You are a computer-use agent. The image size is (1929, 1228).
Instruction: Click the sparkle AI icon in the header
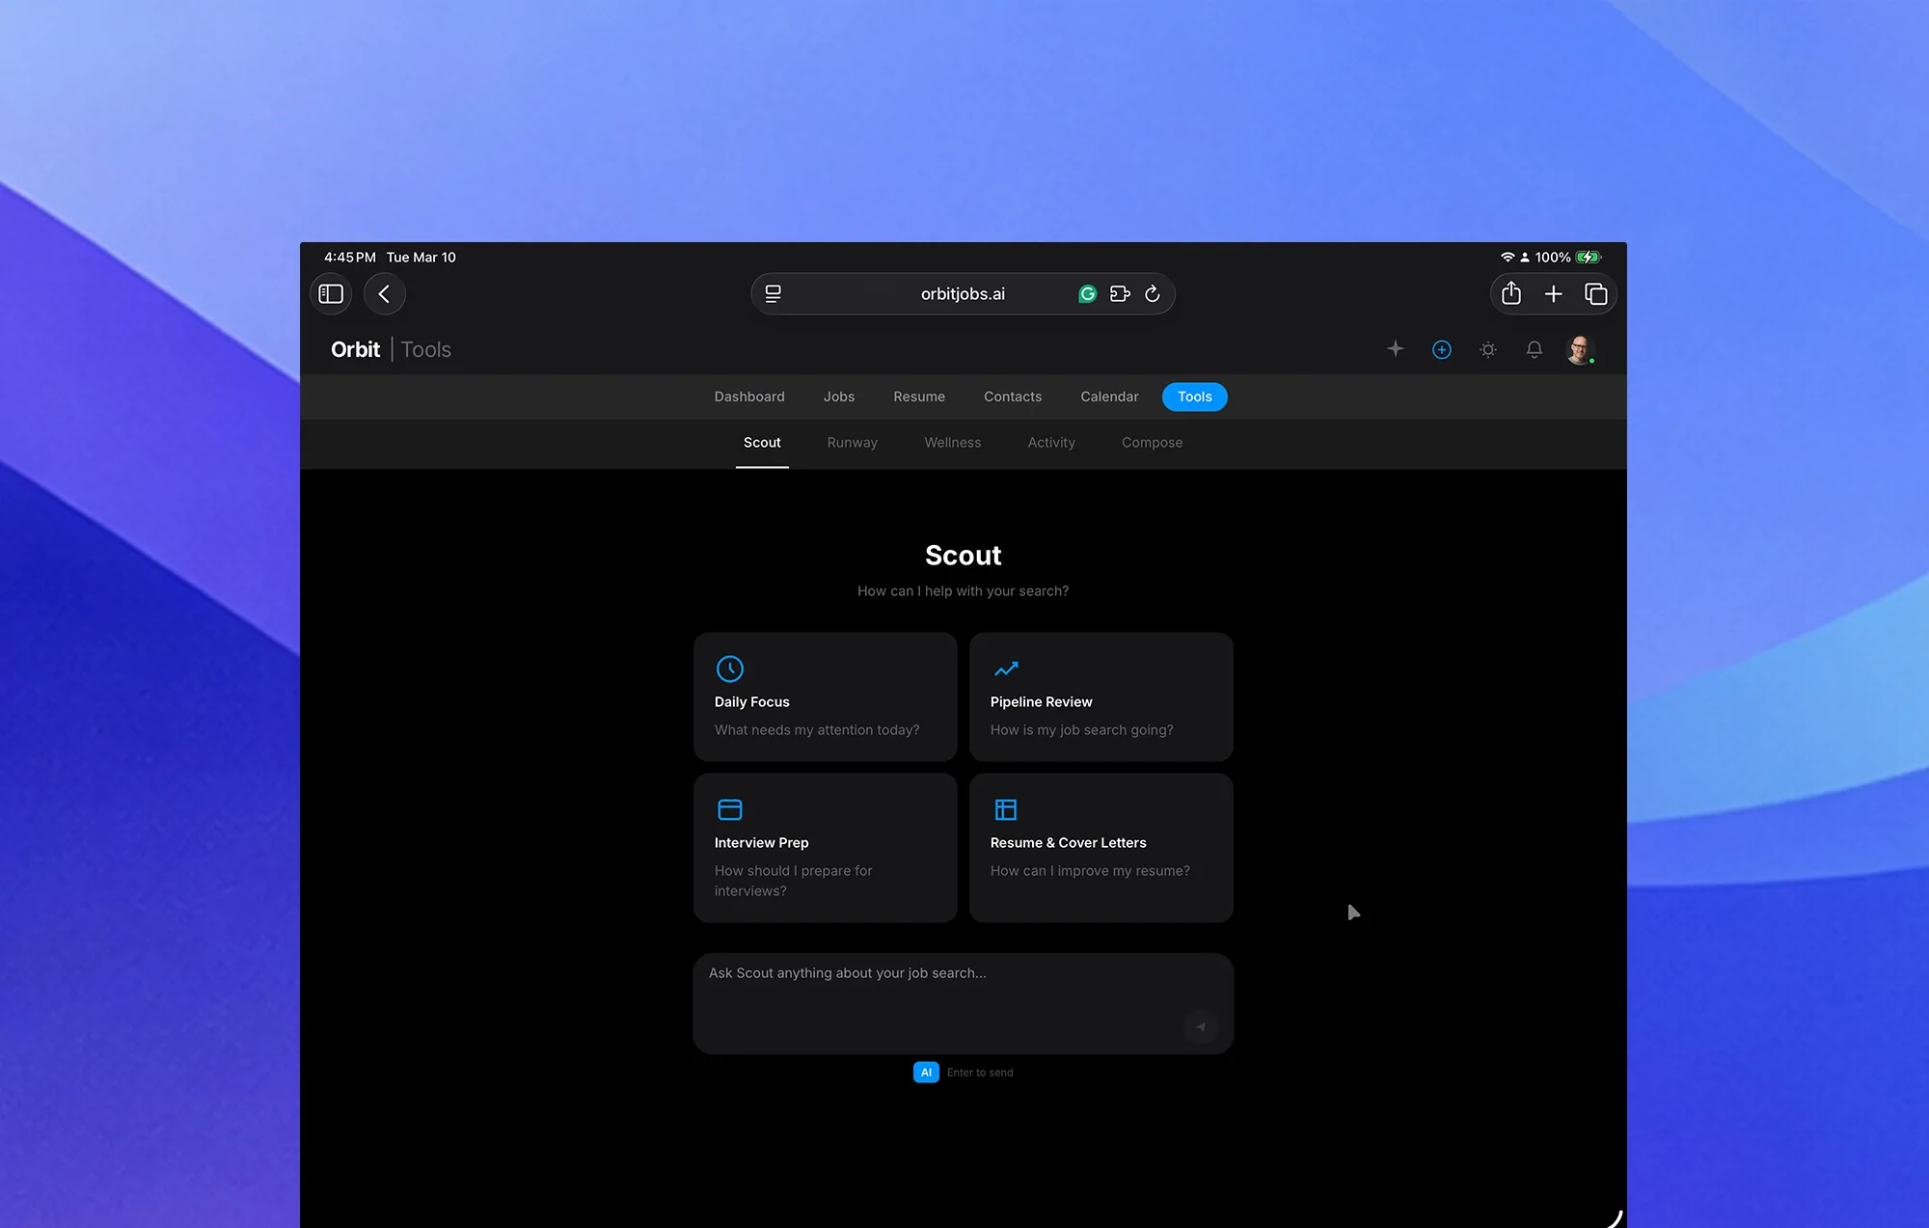[1395, 349]
